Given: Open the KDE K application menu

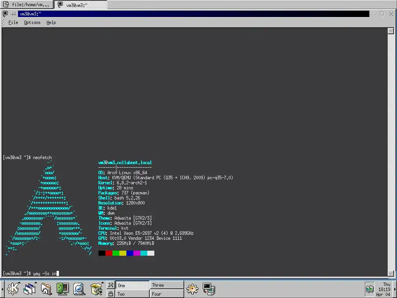Looking at the screenshot, I should pyautogui.click(x=13, y=289).
